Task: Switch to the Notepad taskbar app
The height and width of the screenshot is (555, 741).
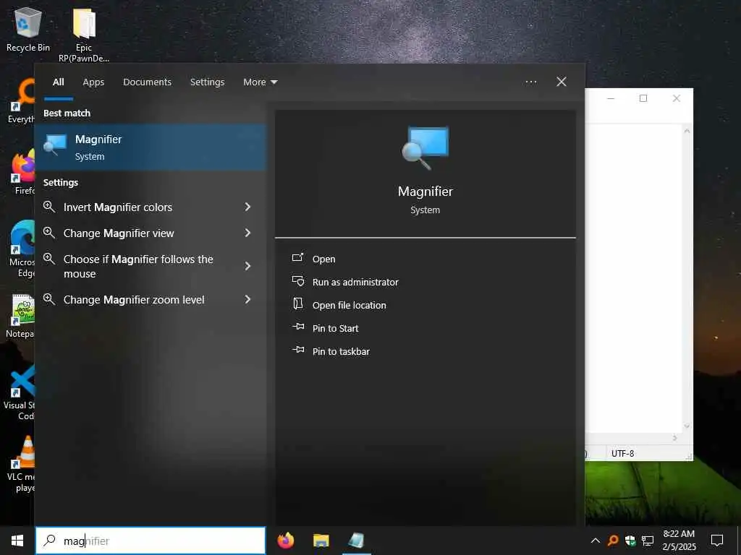Action: pyautogui.click(x=356, y=541)
